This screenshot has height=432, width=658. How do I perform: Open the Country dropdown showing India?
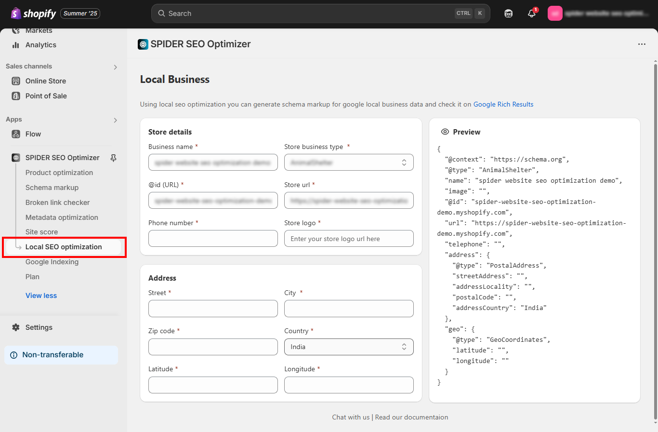click(x=349, y=347)
